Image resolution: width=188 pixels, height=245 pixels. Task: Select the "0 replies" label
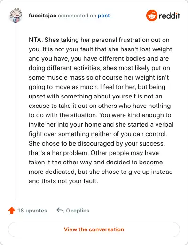click(x=78, y=211)
